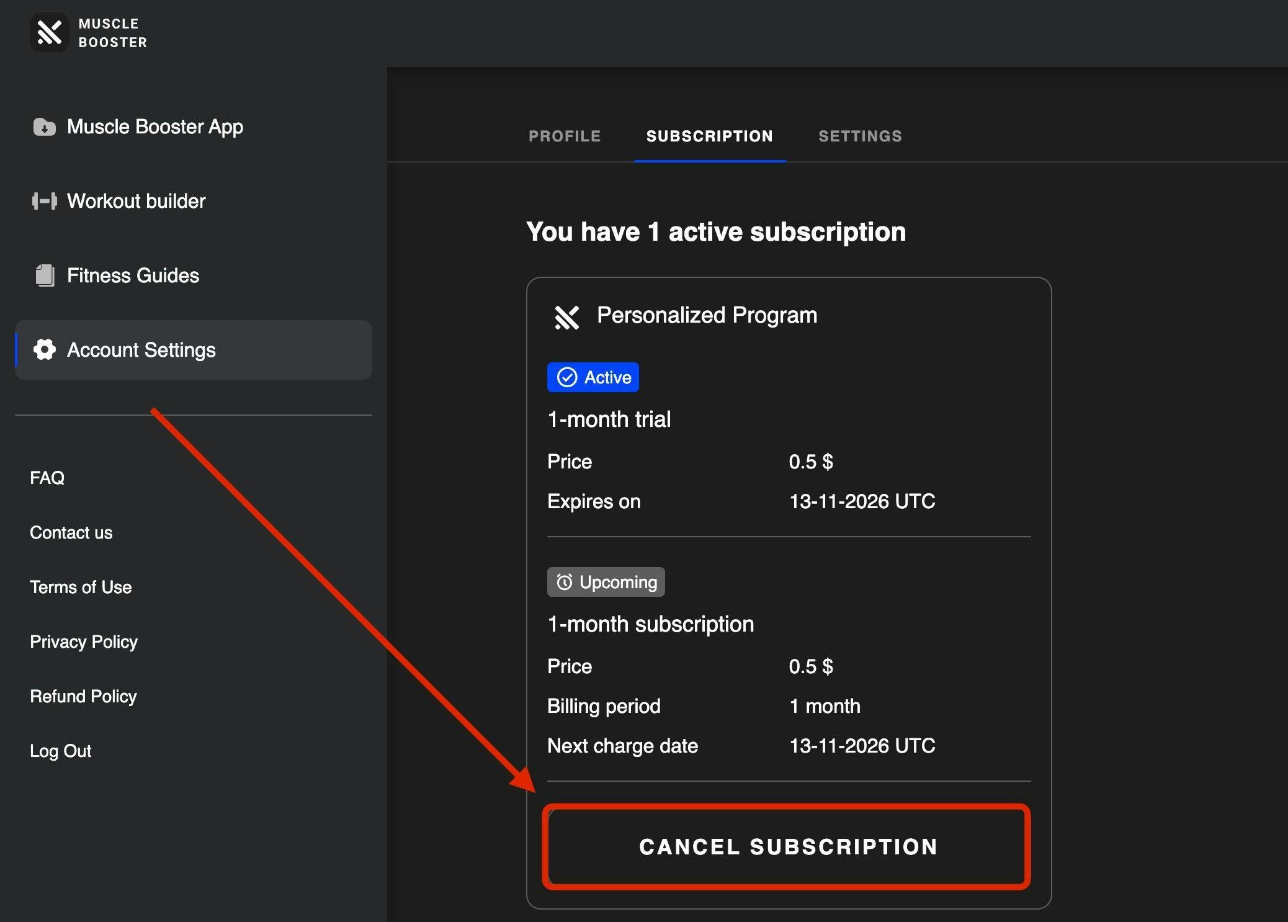Click the Upcoming clock badge

coord(606,582)
